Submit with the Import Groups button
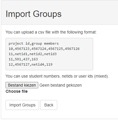This screenshot has height=121, width=118. 22,105
